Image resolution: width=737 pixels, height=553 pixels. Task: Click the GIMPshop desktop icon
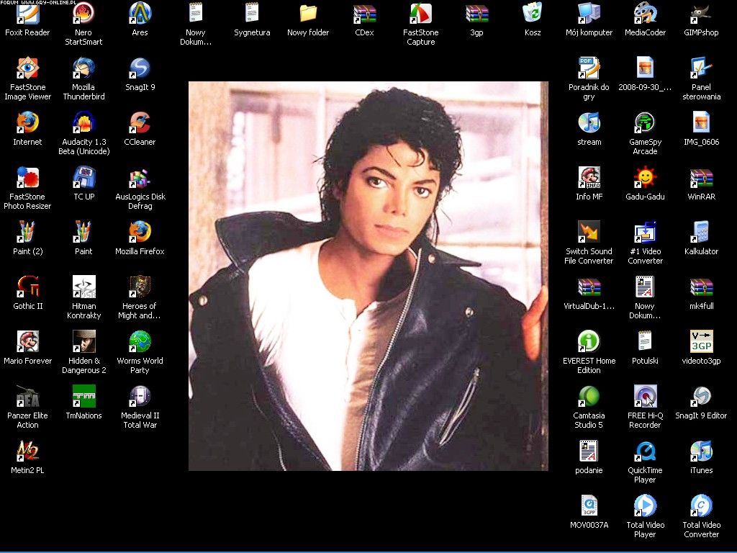pos(701,14)
